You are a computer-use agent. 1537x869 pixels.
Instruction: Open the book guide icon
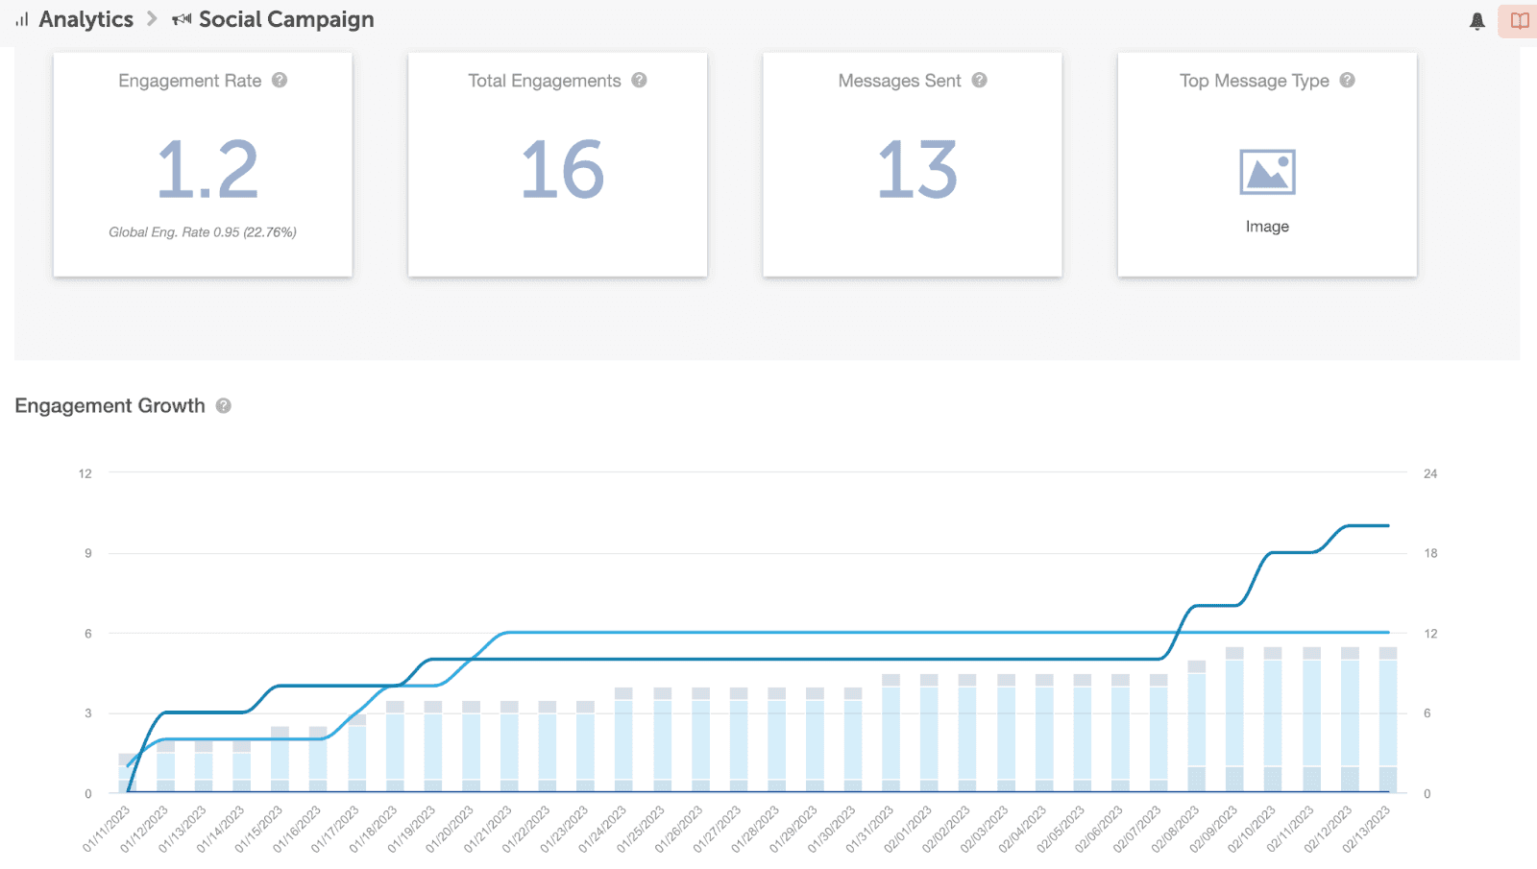[1519, 21]
